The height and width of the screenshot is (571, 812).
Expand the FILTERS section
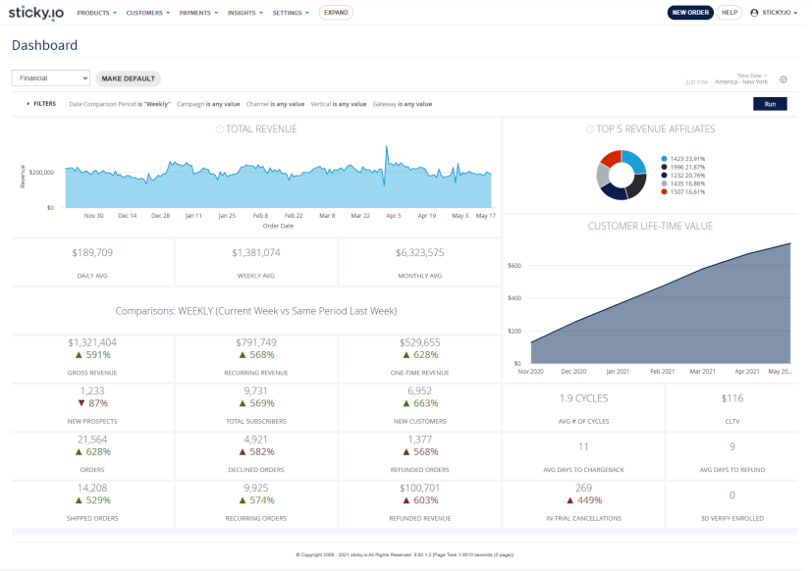[41, 103]
